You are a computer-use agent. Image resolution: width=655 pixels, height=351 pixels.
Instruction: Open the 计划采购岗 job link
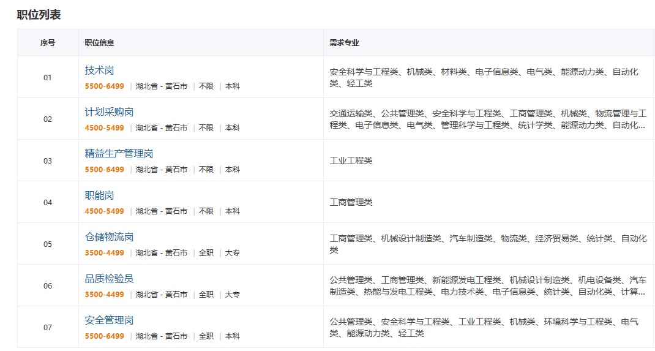pos(109,112)
